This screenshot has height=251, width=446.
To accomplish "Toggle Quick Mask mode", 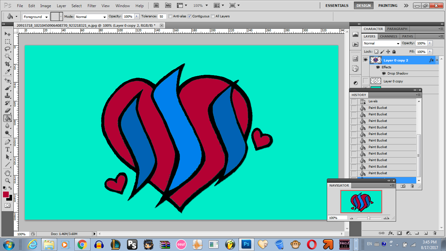I will [x=7, y=205].
